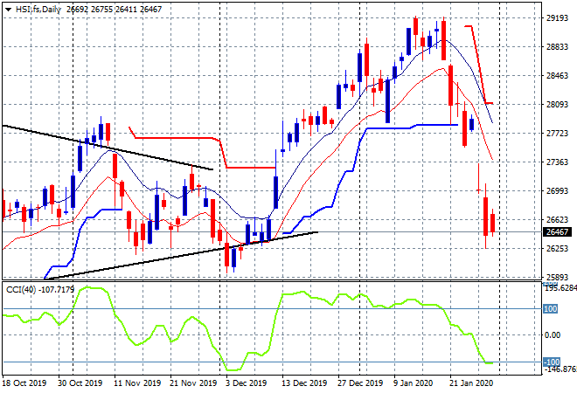Open the chart menu triangle beside HSI,fs,Daily

8,10
